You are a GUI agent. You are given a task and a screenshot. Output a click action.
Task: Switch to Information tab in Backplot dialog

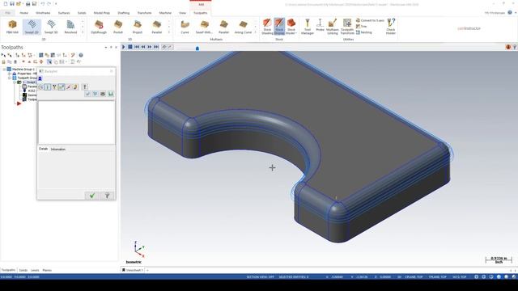tap(57, 149)
